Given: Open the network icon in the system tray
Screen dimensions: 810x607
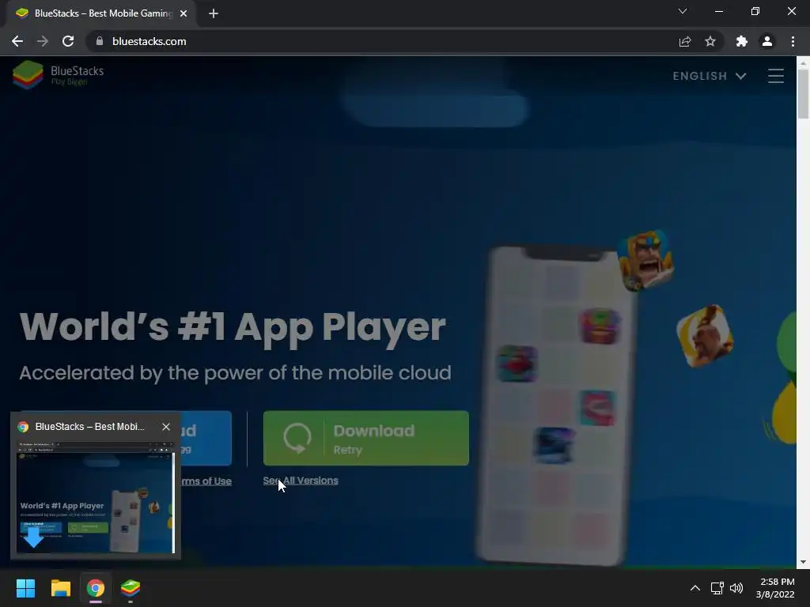Looking at the screenshot, I should click(717, 588).
